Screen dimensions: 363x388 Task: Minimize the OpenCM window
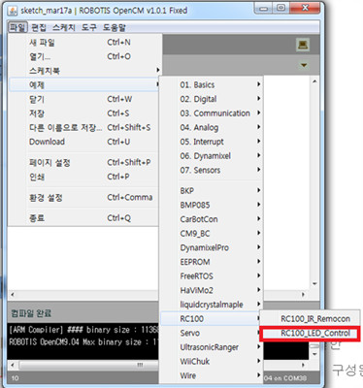[264, 9]
